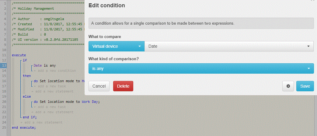The height and width of the screenshot is (136, 317).
Task: Click the 'else' keyword in the piston
Action: (x=27, y=96)
